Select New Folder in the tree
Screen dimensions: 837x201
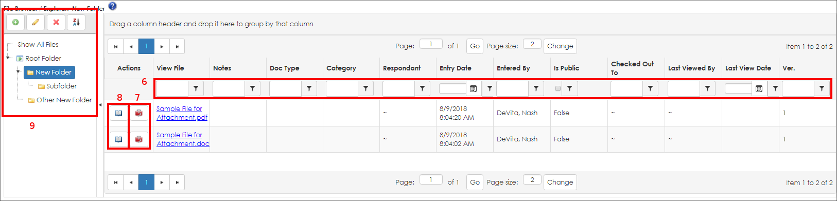click(x=49, y=72)
